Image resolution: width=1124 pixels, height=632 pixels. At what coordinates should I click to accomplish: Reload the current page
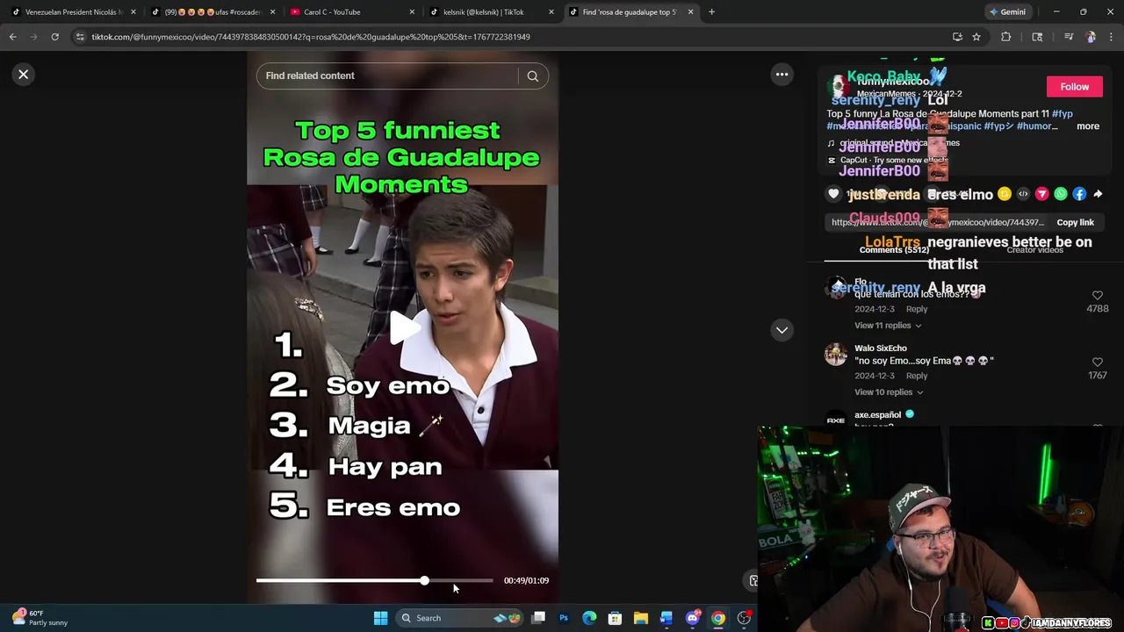click(54, 37)
